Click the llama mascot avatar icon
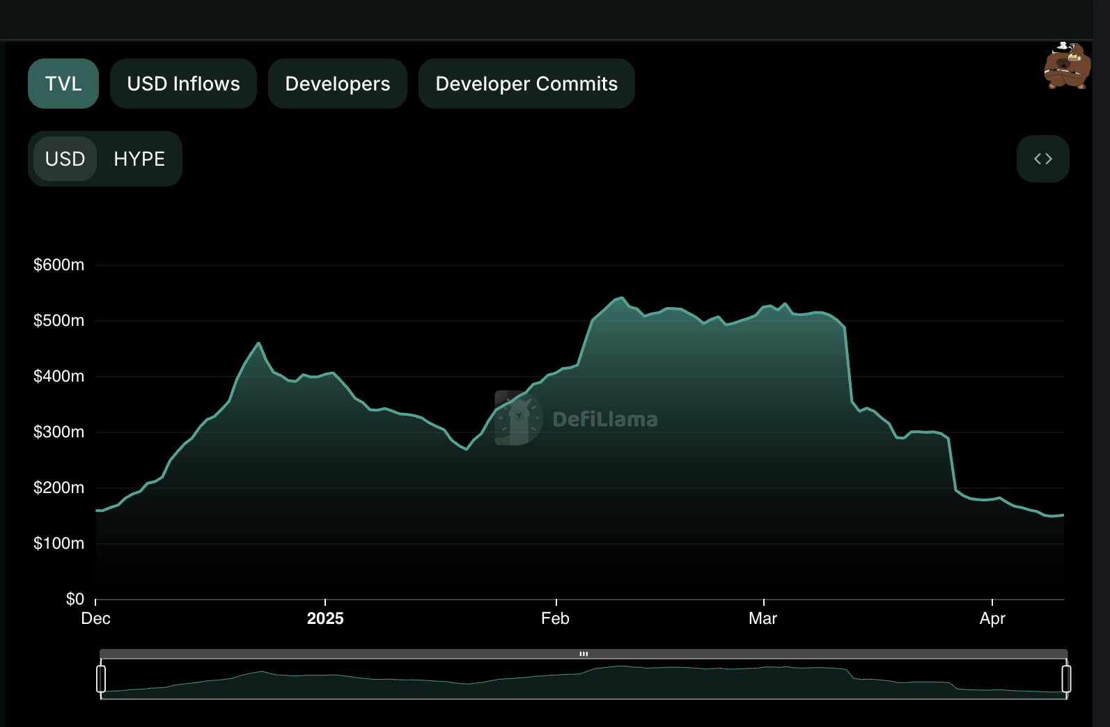 tap(1067, 65)
